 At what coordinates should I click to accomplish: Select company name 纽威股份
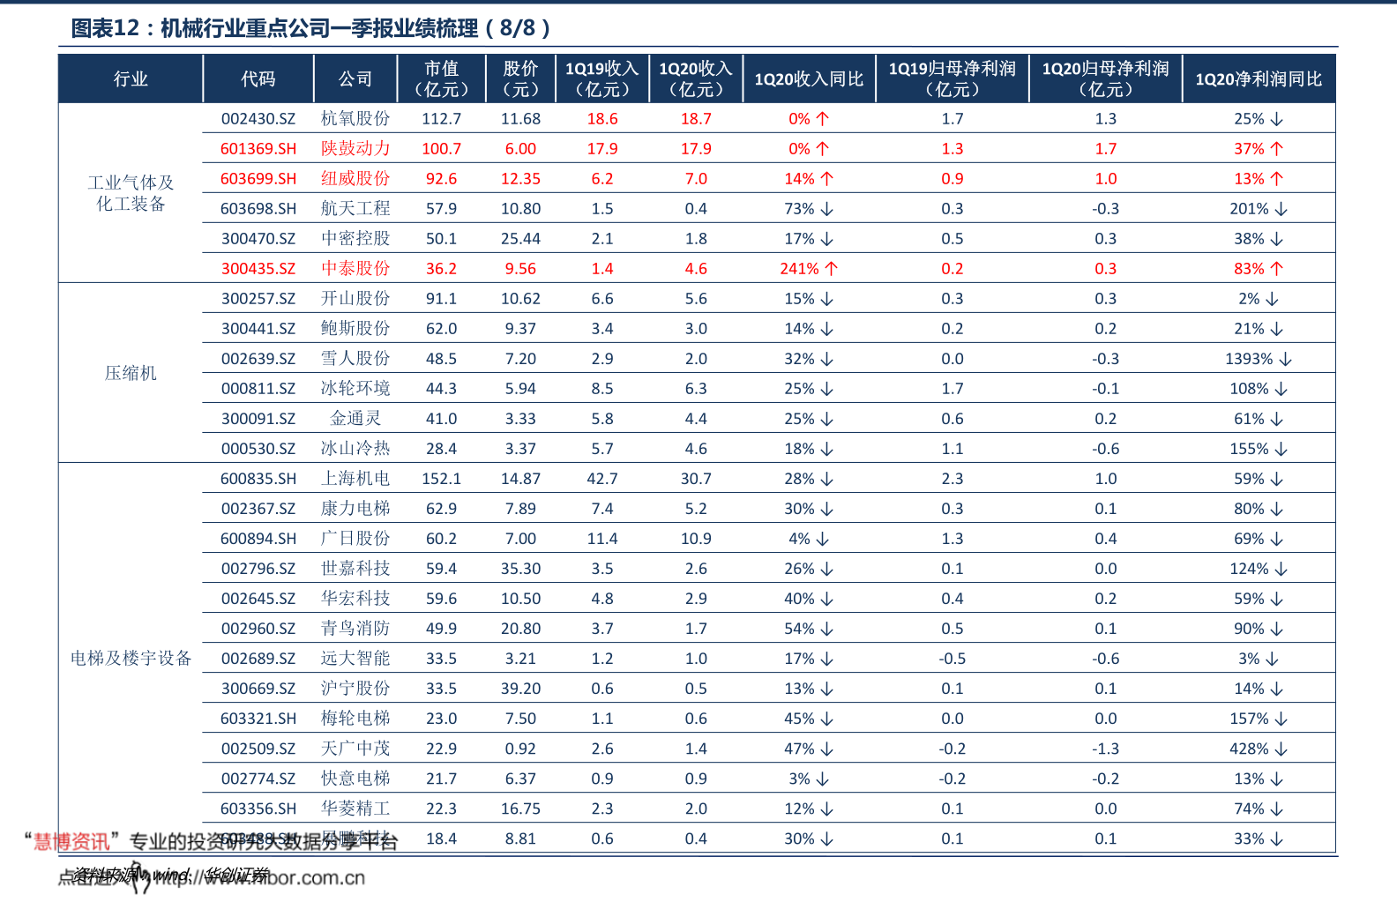(x=355, y=179)
